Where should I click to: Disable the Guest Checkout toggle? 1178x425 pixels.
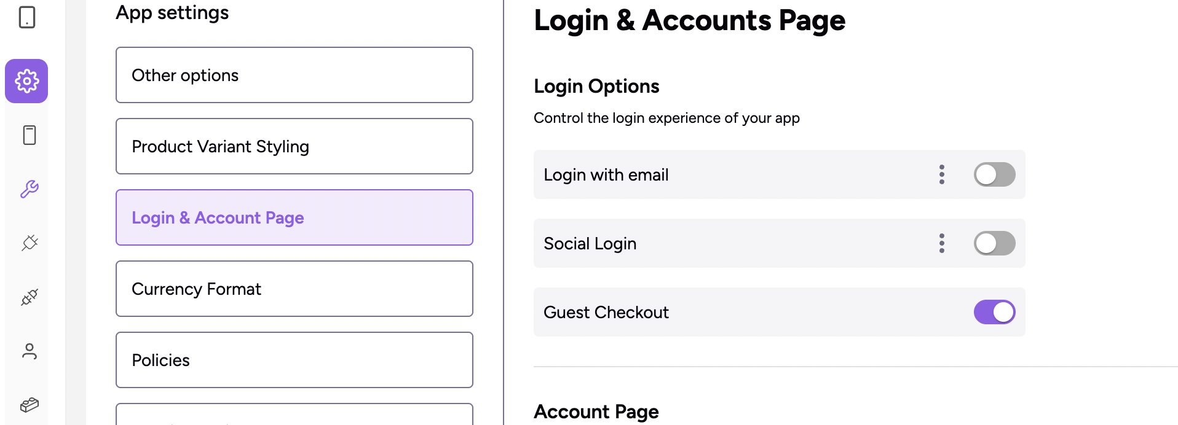click(994, 312)
